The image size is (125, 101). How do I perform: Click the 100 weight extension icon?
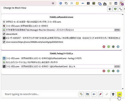coord(105,4)
